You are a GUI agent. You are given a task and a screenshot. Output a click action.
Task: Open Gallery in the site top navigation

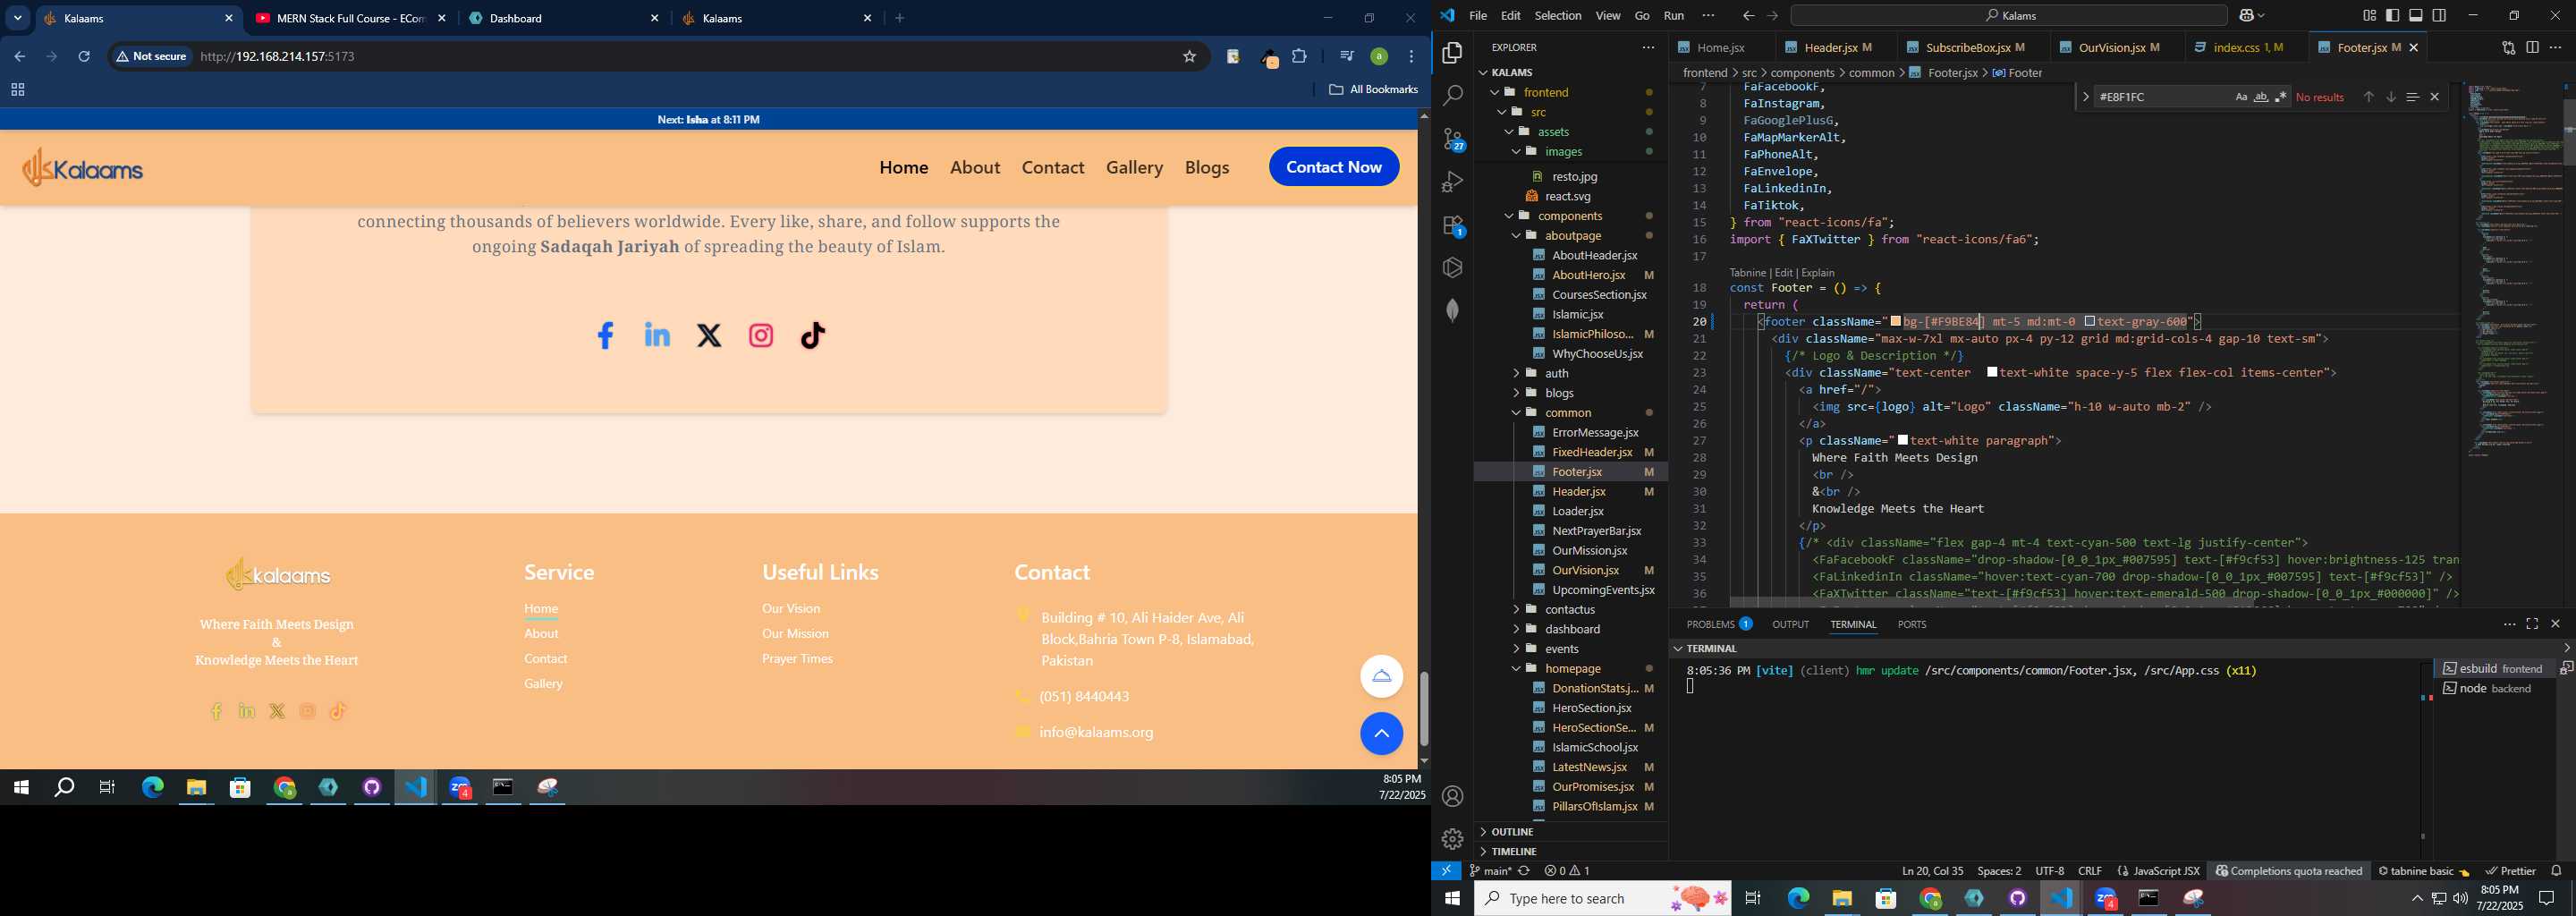pos(1134,167)
